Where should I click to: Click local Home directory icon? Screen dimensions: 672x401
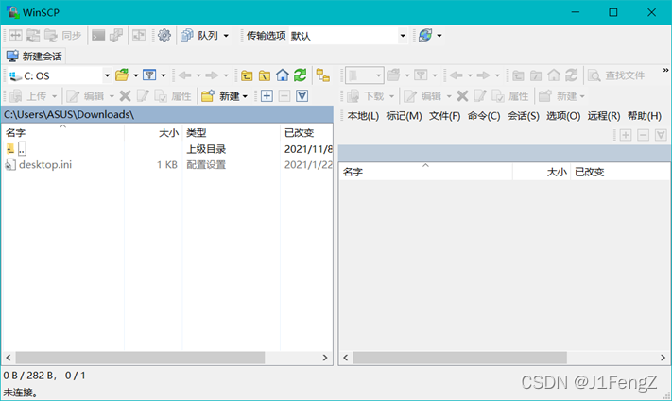283,75
